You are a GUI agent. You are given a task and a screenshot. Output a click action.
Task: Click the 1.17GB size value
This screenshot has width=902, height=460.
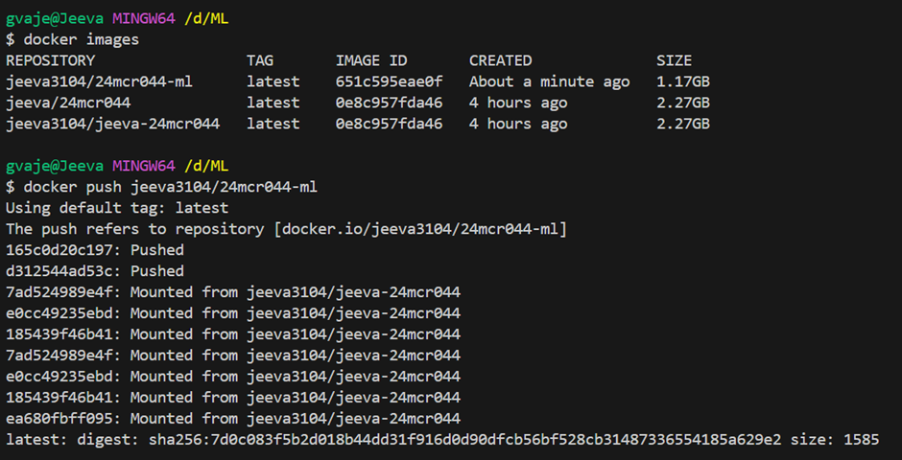point(683,81)
